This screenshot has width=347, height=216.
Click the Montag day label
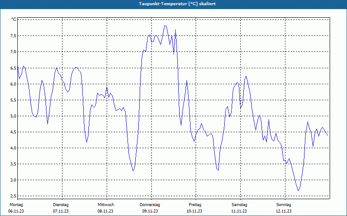(16, 205)
